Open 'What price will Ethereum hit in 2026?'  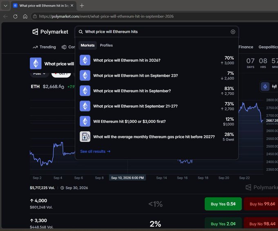tap(157, 60)
